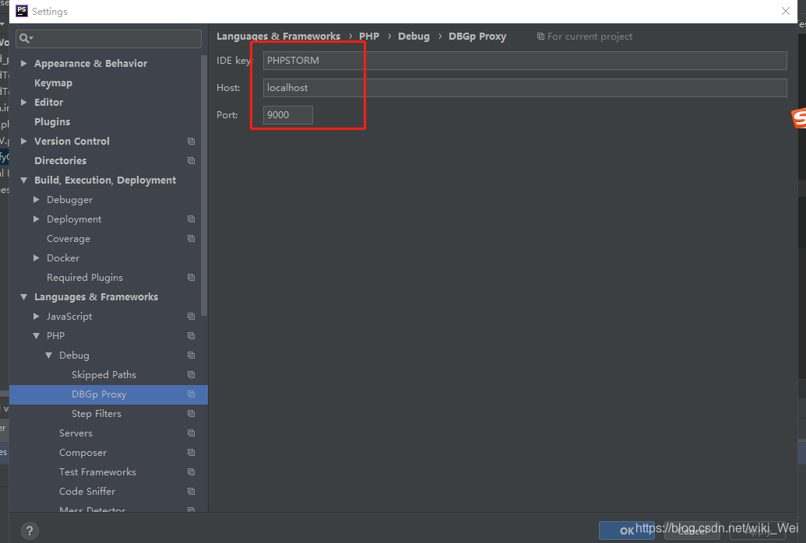
Task: Expand the Docker node arrow
Action: point(36,258)
